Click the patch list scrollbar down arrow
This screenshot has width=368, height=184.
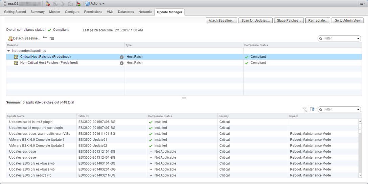[360, 175]
